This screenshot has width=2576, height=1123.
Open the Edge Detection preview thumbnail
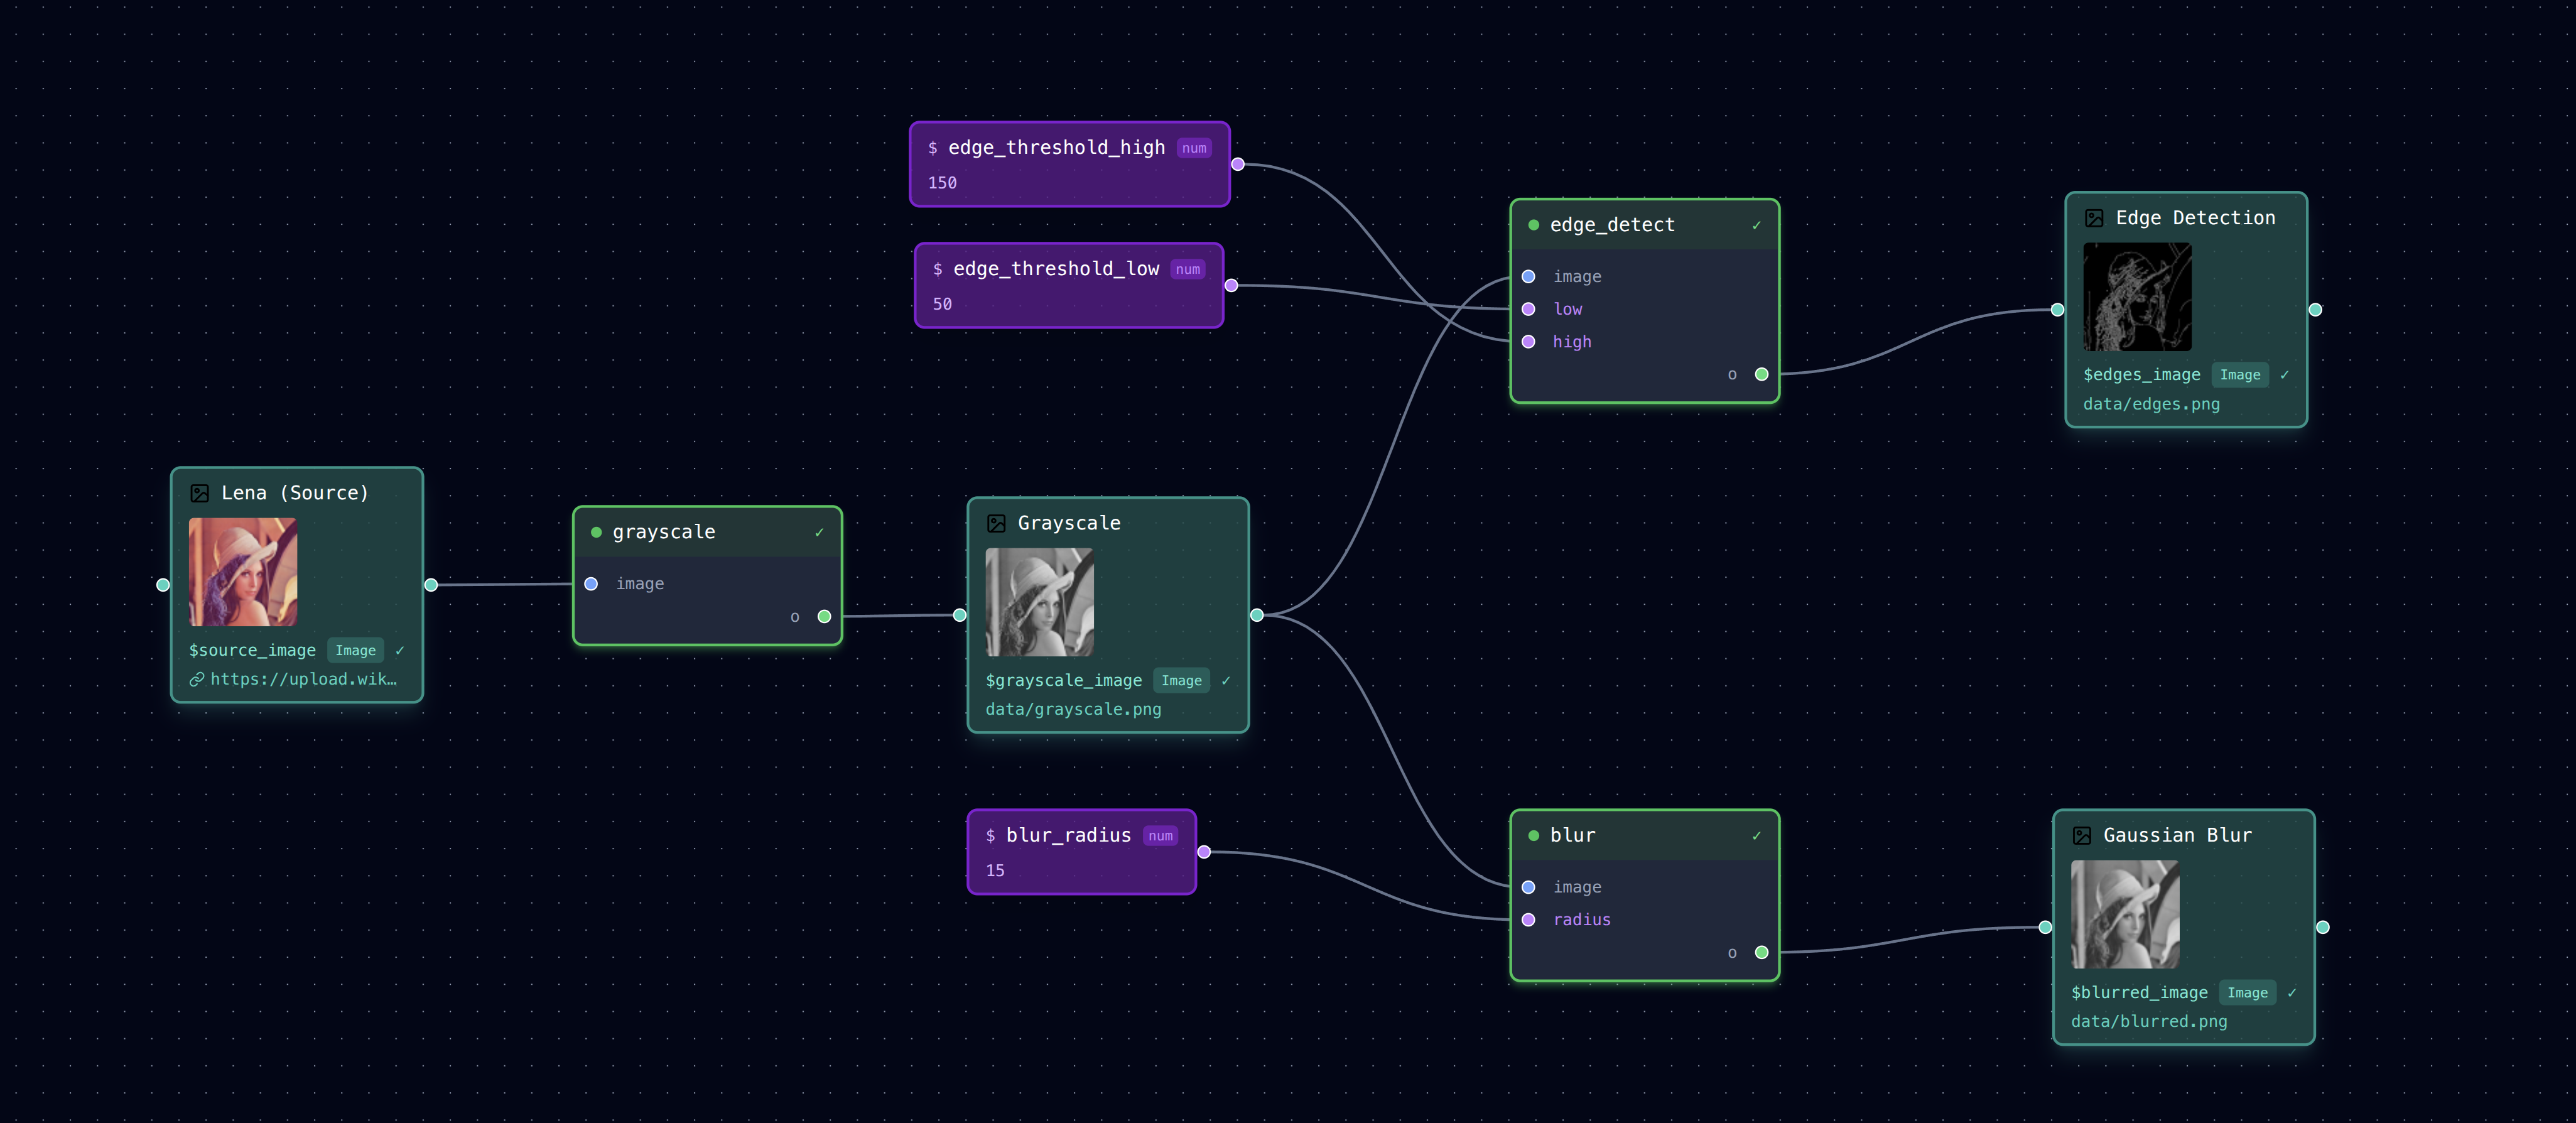click(x=2137, y=297)
